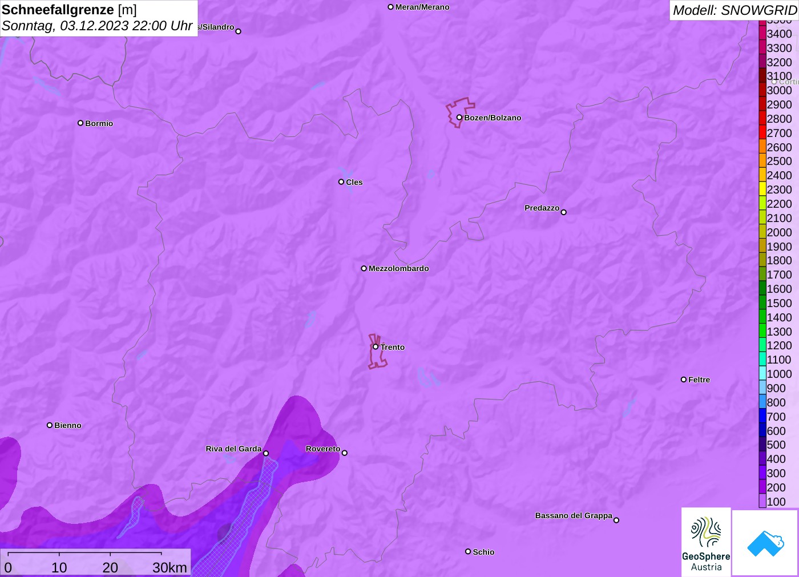Screen dimensions: 799x577
Task: Select the Bassano del Grappa marker dot
Action: click(616, 520)
